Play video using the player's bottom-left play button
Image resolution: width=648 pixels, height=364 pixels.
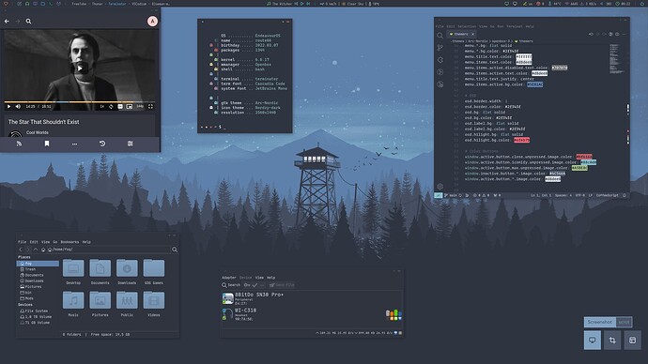pos(8,106)
